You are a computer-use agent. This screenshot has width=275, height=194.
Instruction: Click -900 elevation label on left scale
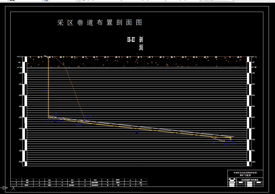tap(20, 162)
